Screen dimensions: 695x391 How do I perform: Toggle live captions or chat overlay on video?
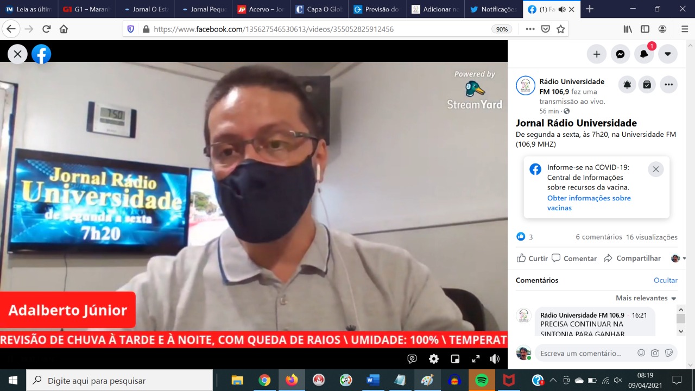(x=413, y=359)
